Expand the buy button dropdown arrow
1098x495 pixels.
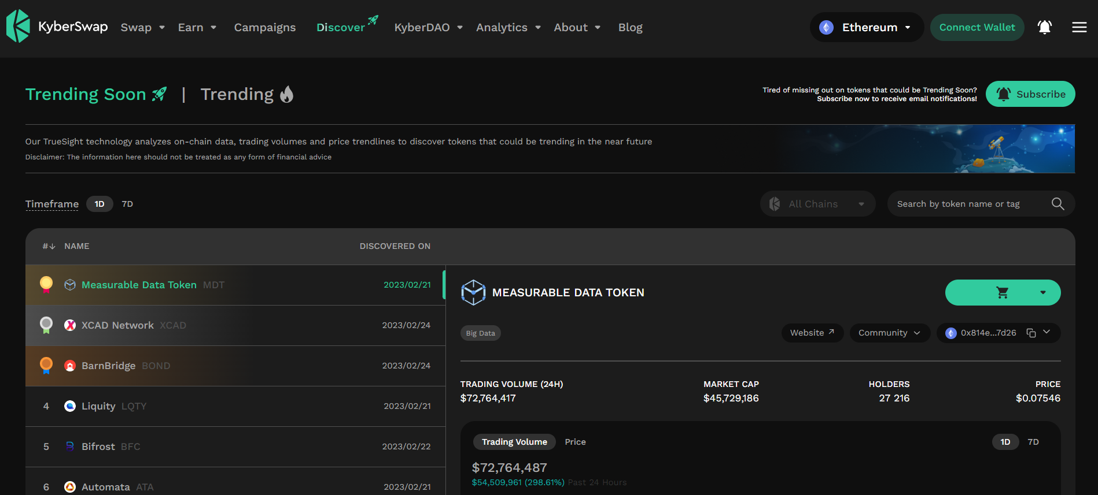pos(1043,293)
